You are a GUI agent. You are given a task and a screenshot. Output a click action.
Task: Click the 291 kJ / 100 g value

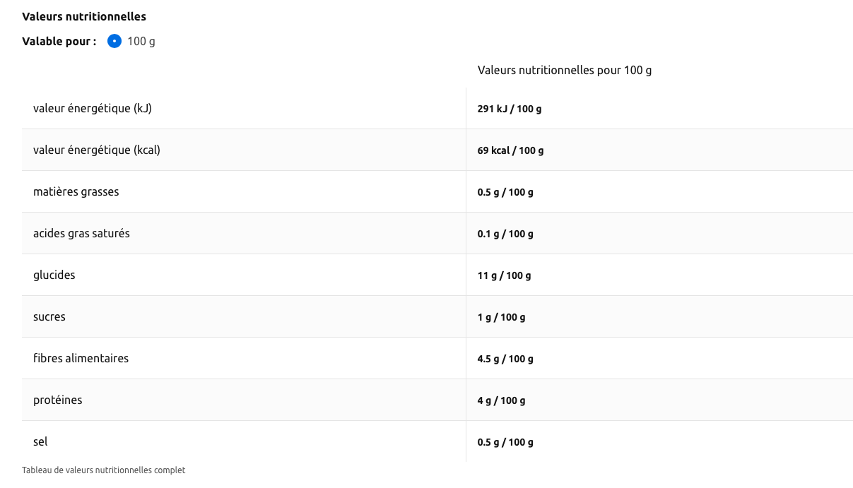[509, 109]
